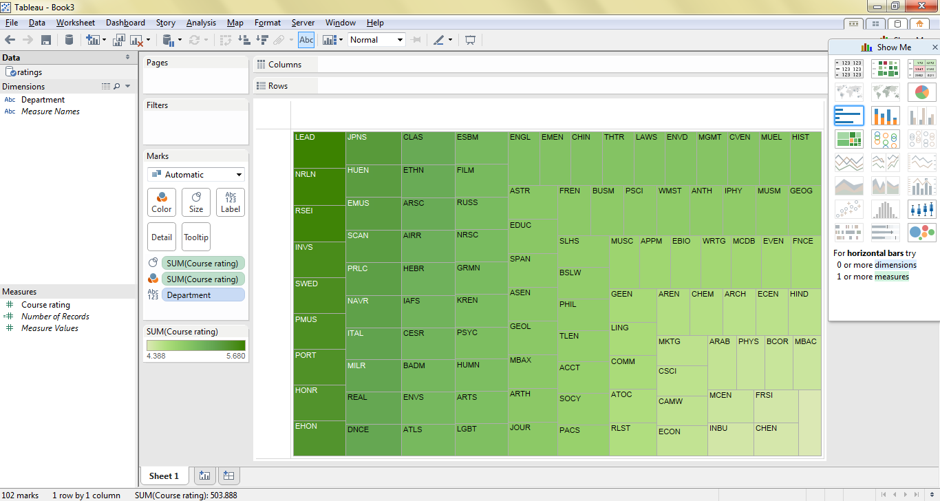Screen dimensions: 940x501
Task: Select the Sheet 1 tab
Action: (x=164, y=476)
